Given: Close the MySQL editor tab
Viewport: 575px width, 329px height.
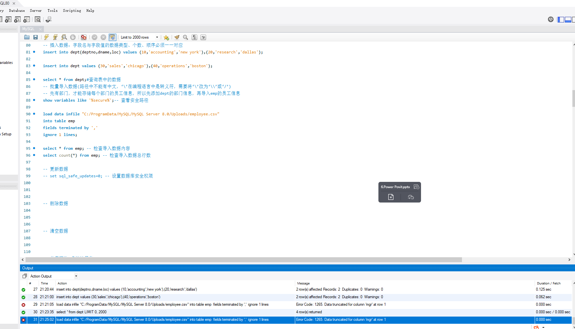Looking at the screenshot, I should coord(41,29).
